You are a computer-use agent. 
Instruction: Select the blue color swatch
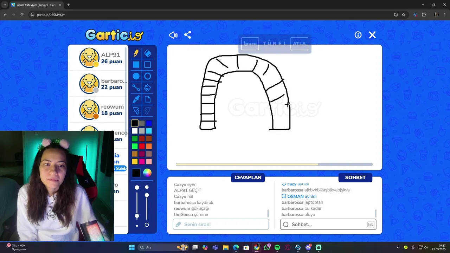[149, 123]
